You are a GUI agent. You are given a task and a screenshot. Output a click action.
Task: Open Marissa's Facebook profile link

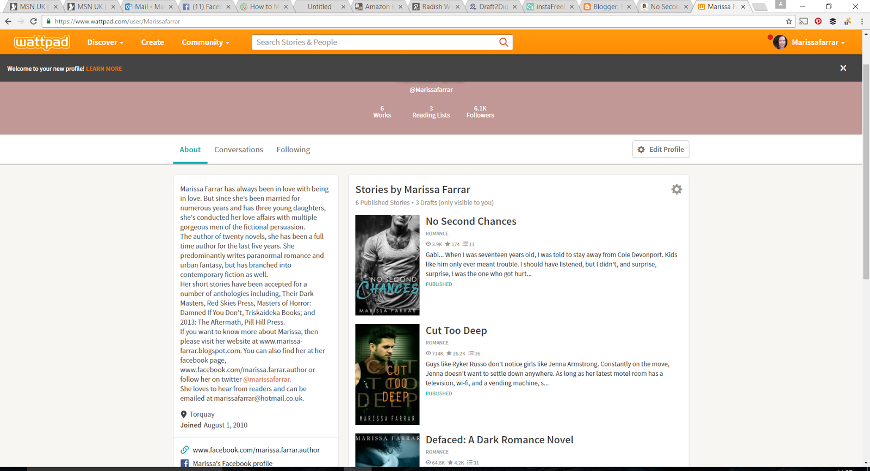[233, 464]
